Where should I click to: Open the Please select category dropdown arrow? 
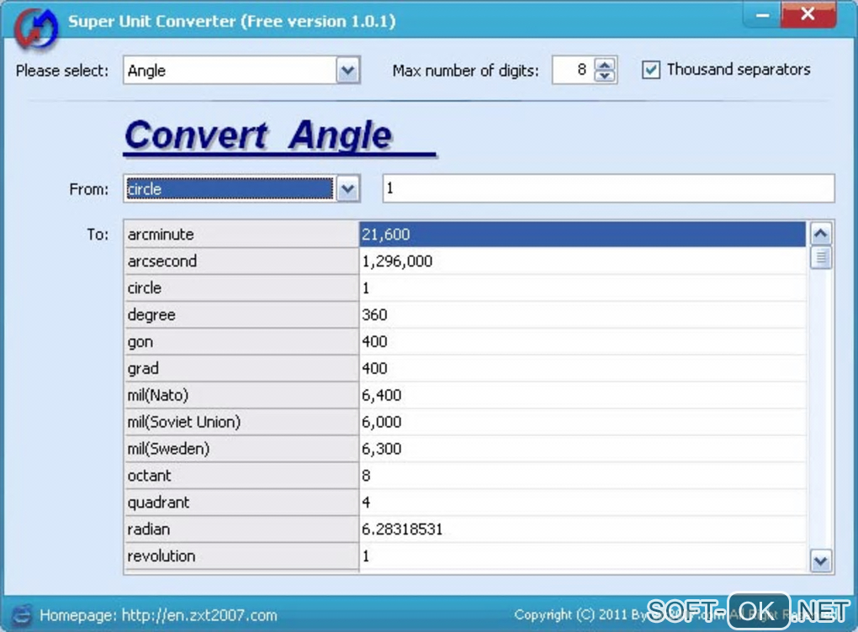(x=348, y=70)
